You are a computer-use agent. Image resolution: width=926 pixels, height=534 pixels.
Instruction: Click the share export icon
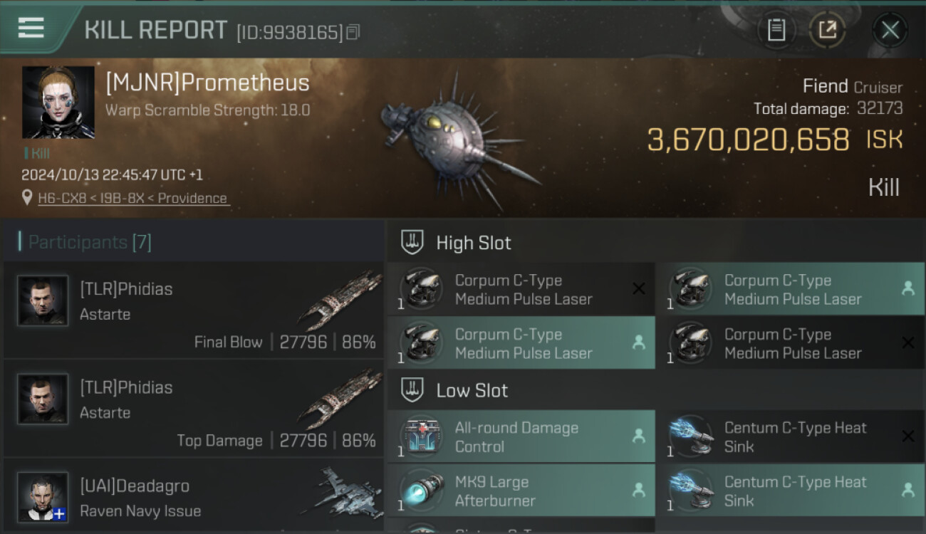pyautogui.click(x=827, y=30)
